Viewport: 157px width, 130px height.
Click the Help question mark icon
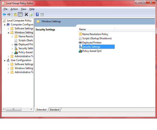37,14
